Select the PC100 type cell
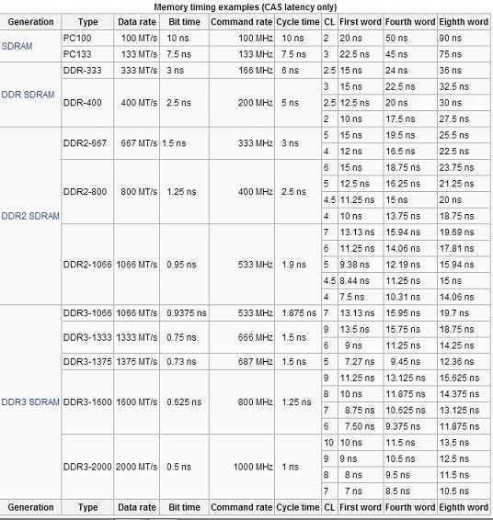This screenshot has height=520, width=493. (x=87, y=39)
